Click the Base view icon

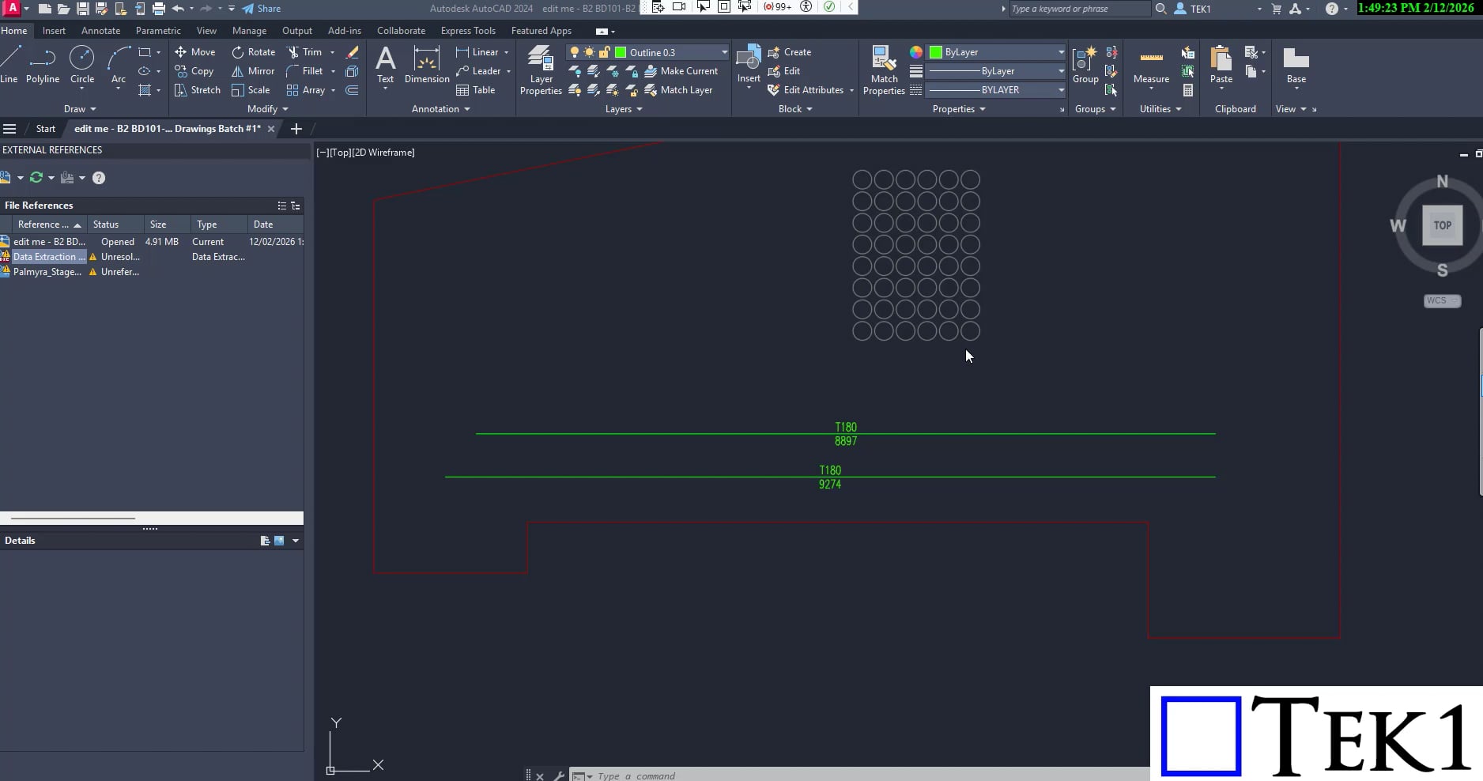click(1296, 65)
